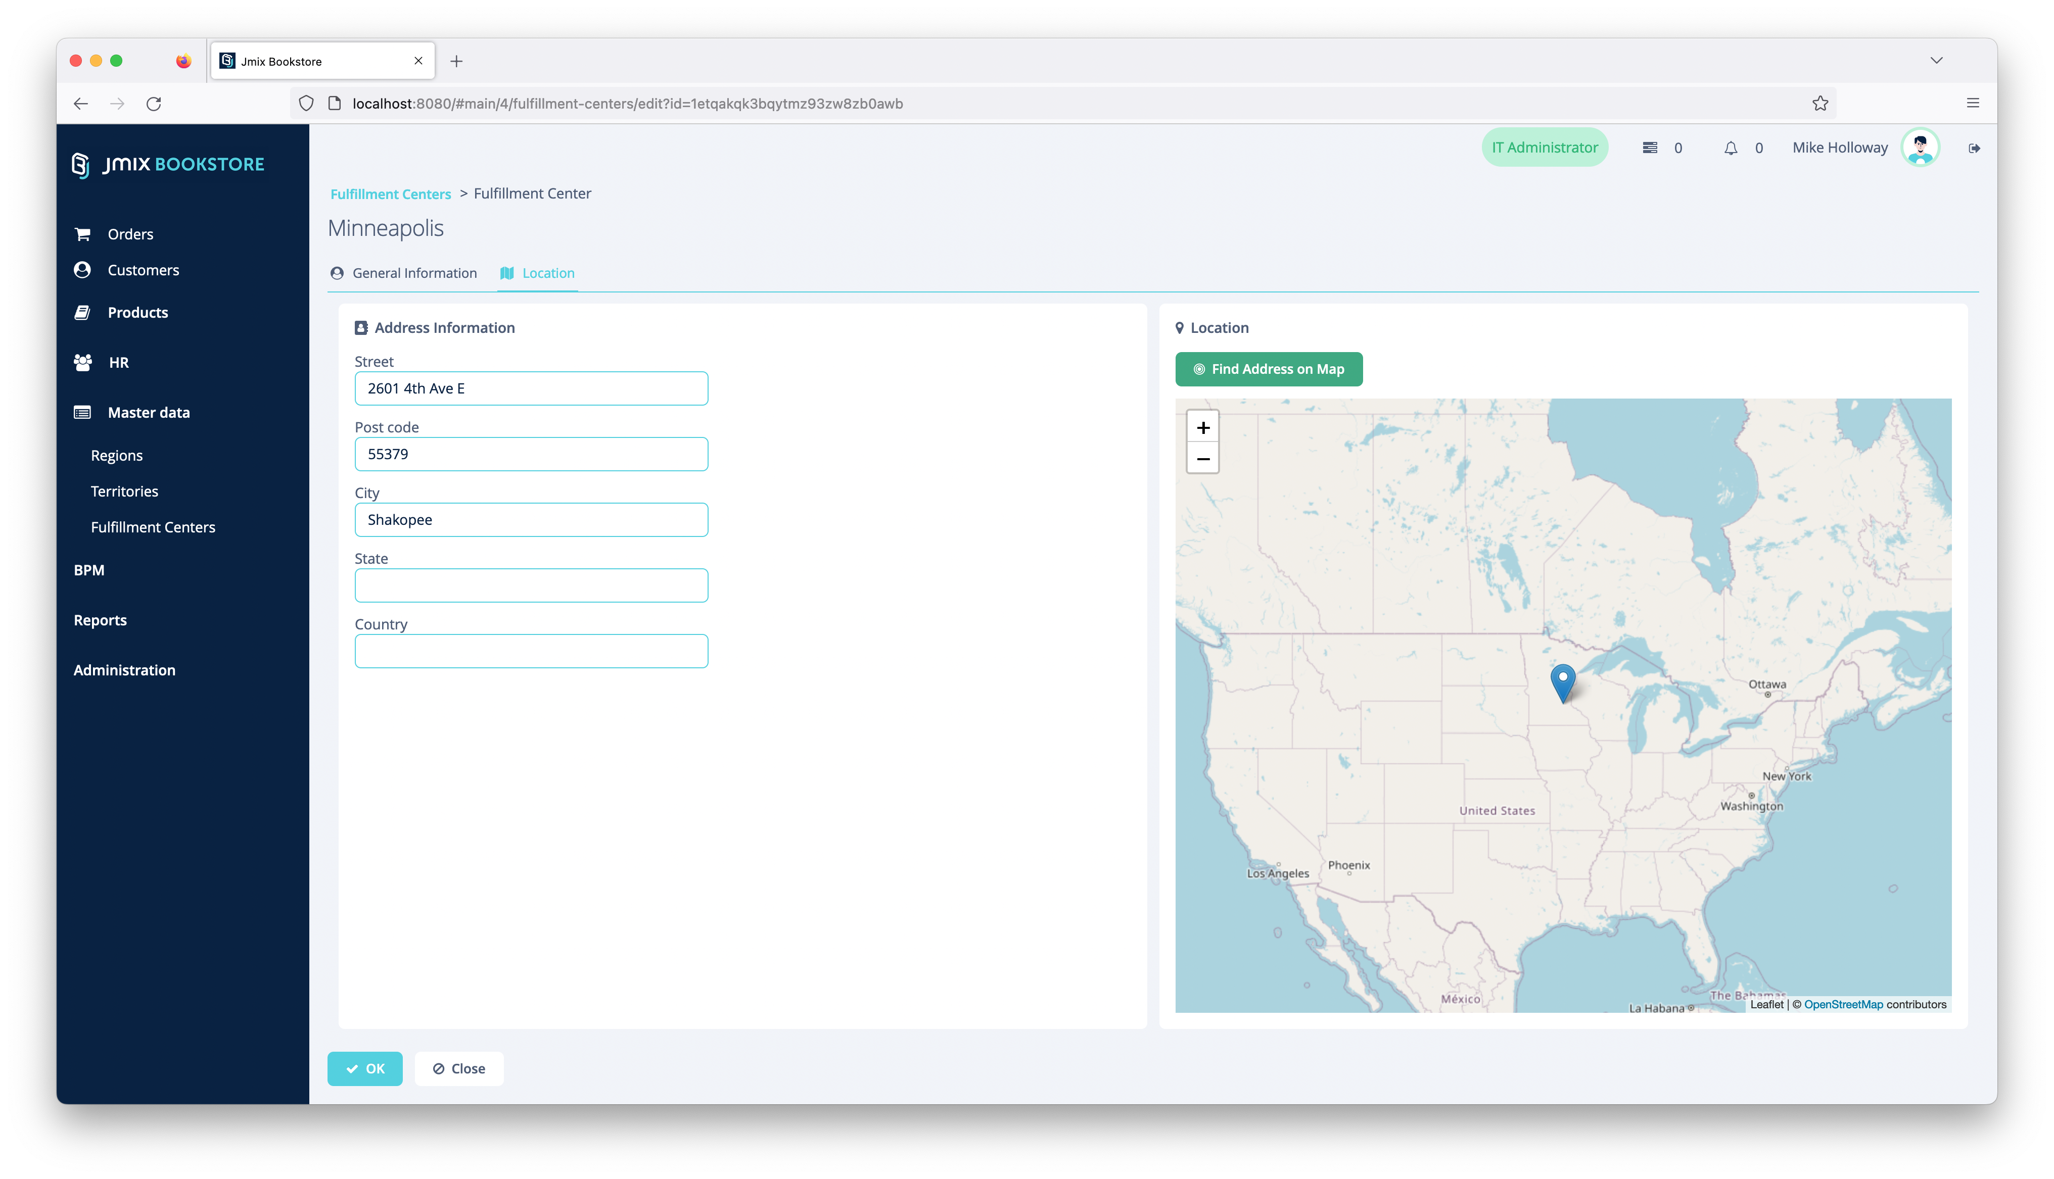Bookmark this page with star icon
Image resolution: width=2054 pixels, height=1179 pixels.
pos(1820,104)
